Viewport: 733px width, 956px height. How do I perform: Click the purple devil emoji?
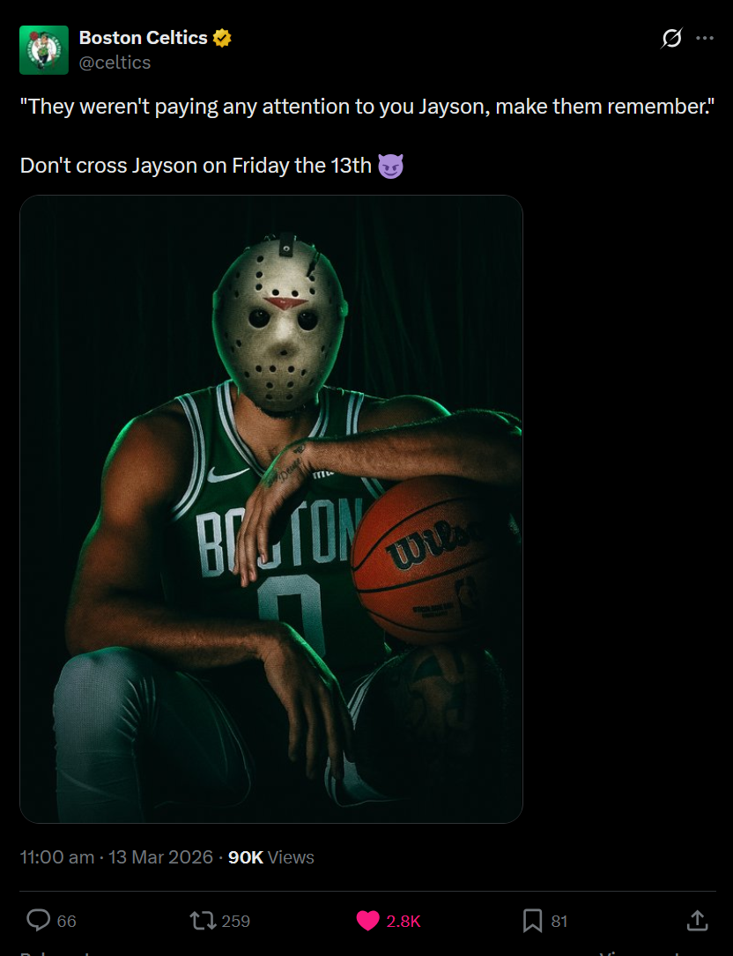click(390, 166)
